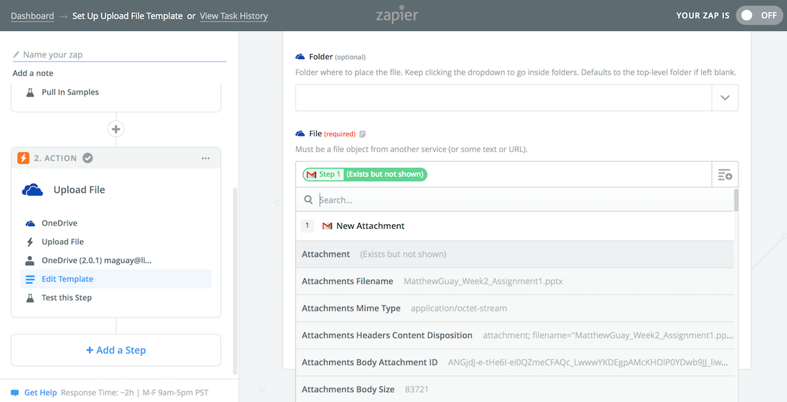Click the Gmail icon beside New Attachment
787x402 pixels.
pos(327,226)
